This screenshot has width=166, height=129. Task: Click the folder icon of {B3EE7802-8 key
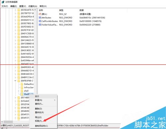point(19,23)
